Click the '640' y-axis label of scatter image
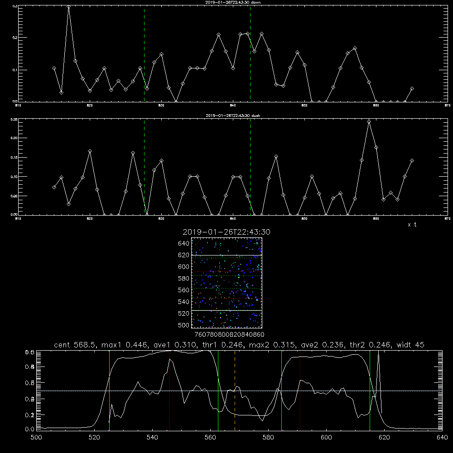 [x=184, y=243]
